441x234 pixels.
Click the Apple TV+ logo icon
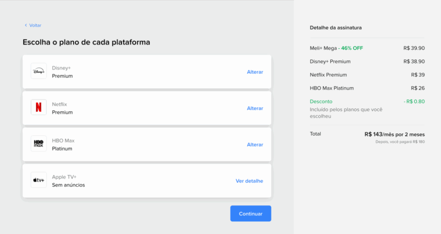[38, 180]
